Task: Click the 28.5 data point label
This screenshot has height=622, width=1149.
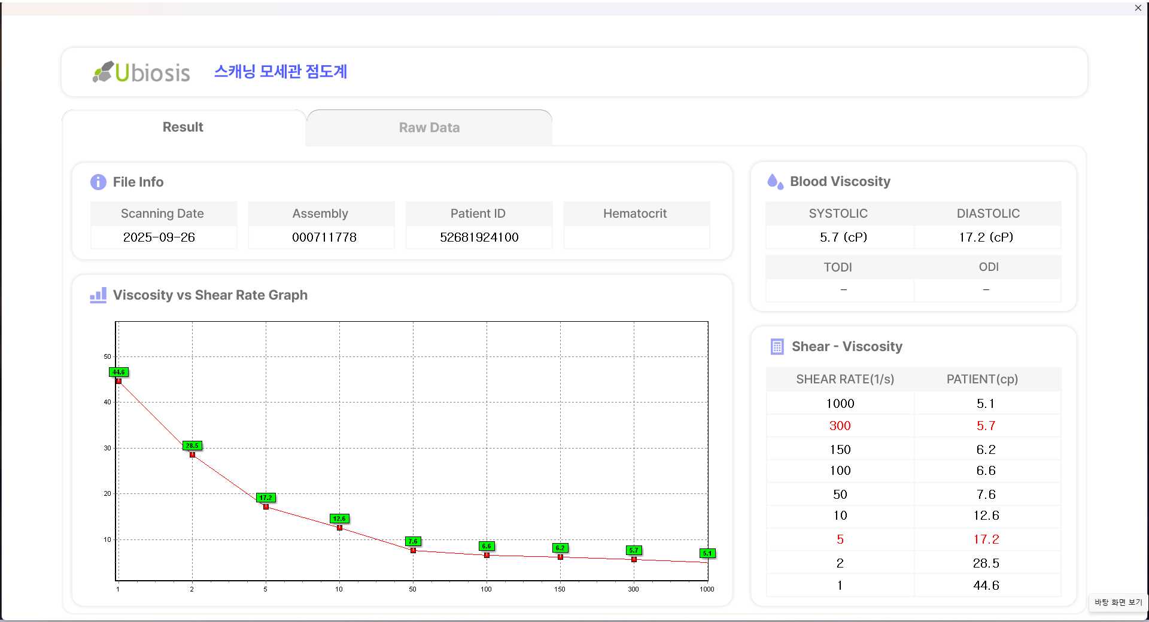Action: [x=192, y=446]
